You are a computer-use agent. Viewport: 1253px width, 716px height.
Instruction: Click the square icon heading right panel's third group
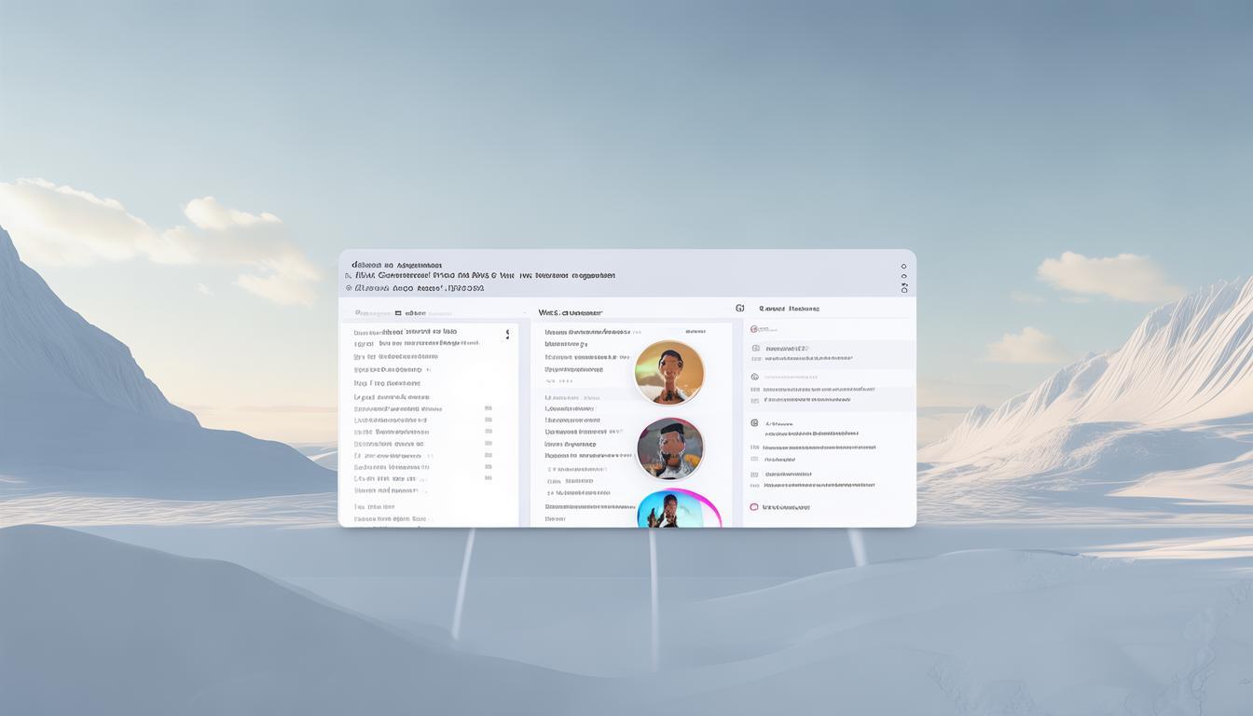coord(754,423)
